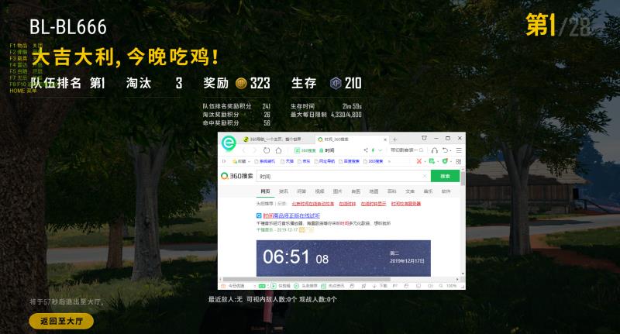The image size is (620, 334).
Task: Open the 京东 bookmark
Action: coord(304,161)
